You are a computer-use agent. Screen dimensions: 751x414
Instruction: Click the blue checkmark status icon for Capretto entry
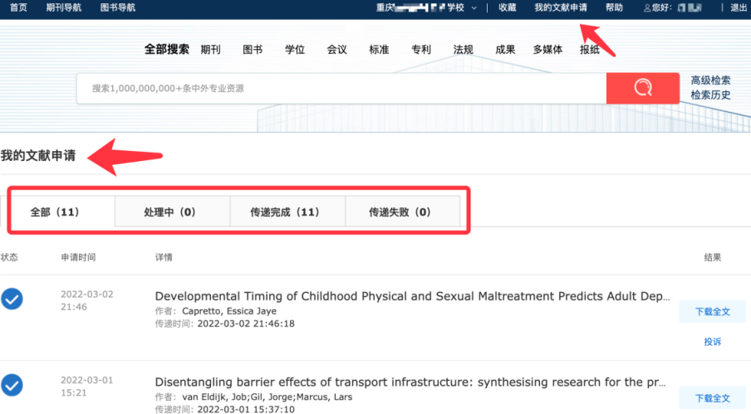(12, 300)
